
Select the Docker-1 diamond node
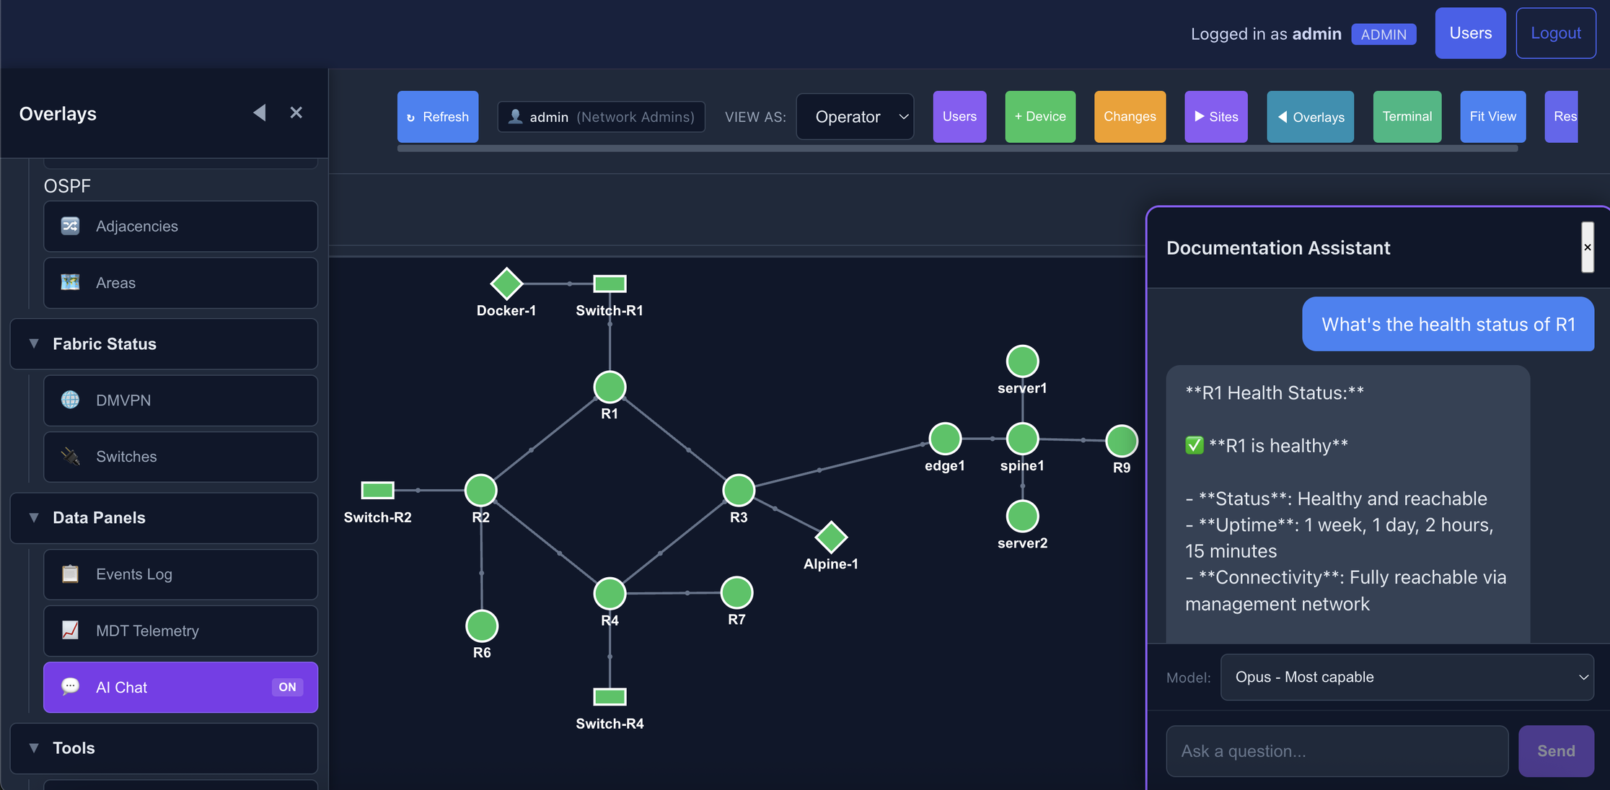[x=506, y=284]
